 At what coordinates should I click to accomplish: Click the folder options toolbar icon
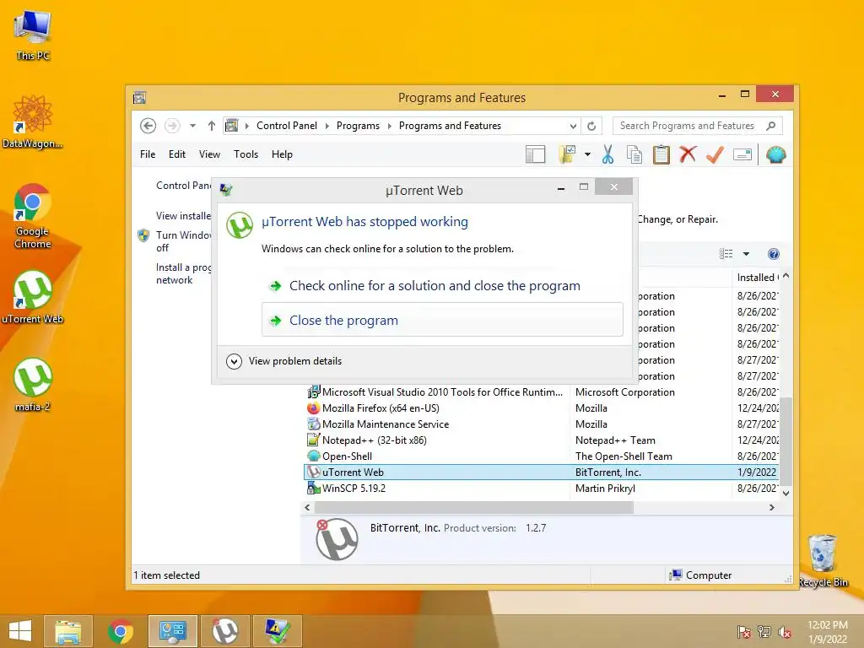(x=567, y=155)
